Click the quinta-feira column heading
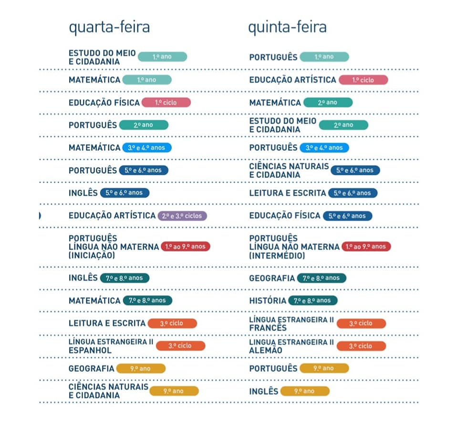This screenshot has width=458, height=423. coord(287,27)
